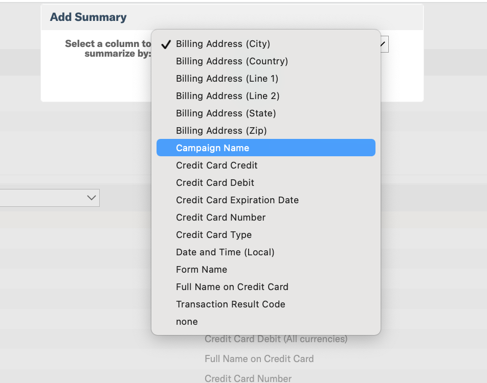Choose Billing Address (Zip) option
Image resolution: width=487 pixels, height=383 pixels.
(266, 131)
